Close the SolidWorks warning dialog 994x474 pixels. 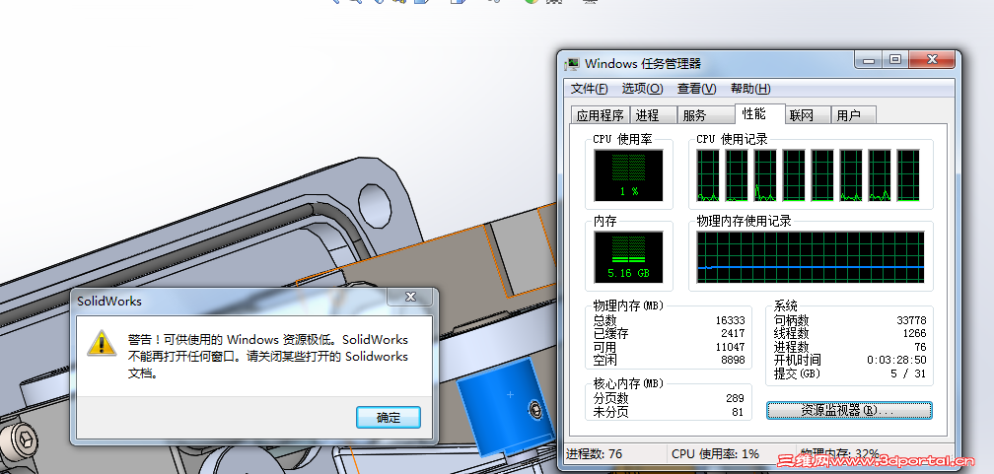(x=411, y=297)
